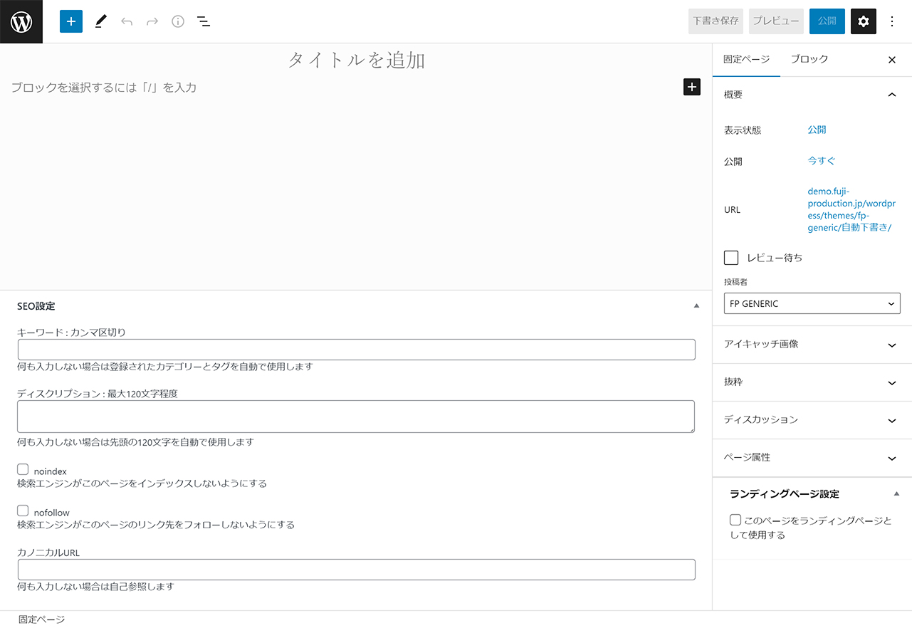Click the 今すぐ publish date link

click(x=822, y=161)
